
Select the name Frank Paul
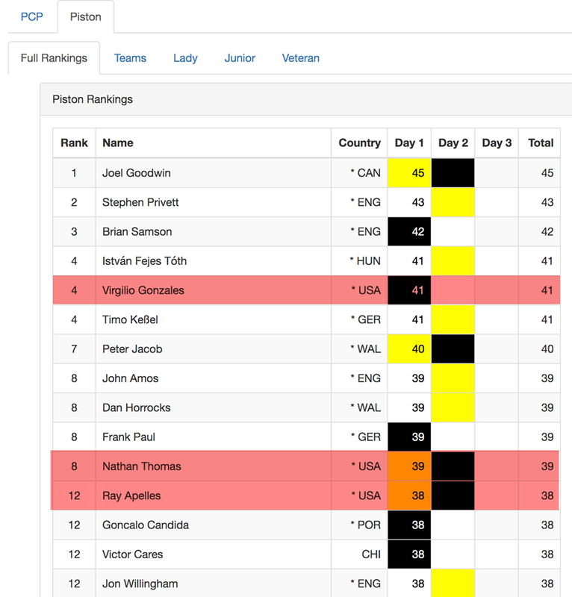(128, 437)
